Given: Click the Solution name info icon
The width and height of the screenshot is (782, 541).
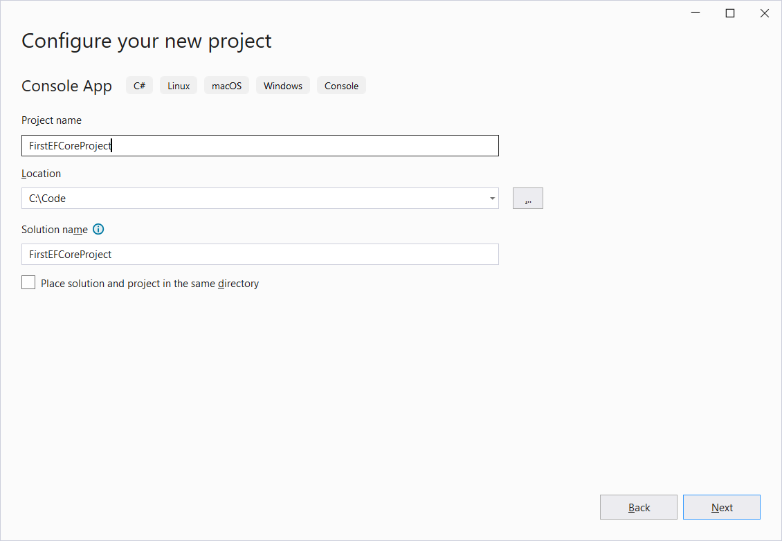Looking at the screenshot, I should click(x=98, y=230).
